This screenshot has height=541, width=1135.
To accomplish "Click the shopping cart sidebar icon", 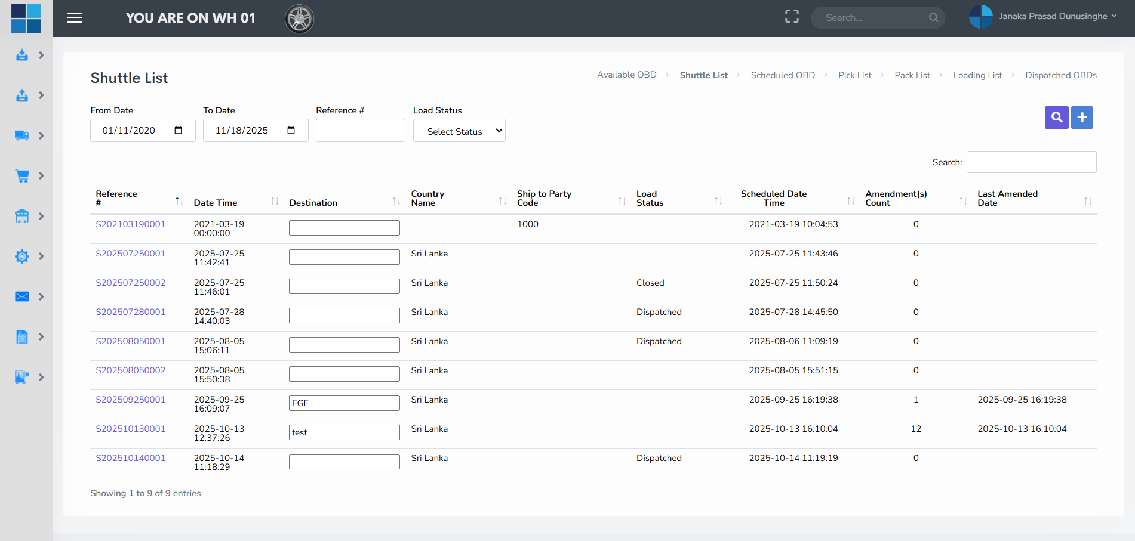I will click(22, 176).
